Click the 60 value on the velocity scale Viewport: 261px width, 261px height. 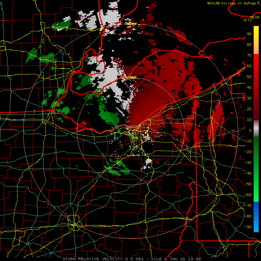coord(249,66)
